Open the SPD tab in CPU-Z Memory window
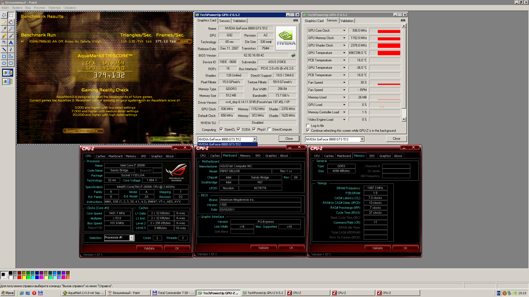529x297 pixels. [372, 156]
